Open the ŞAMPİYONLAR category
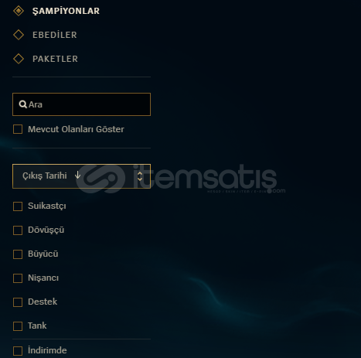Screen dimensions: 361x358 [66, 11]
